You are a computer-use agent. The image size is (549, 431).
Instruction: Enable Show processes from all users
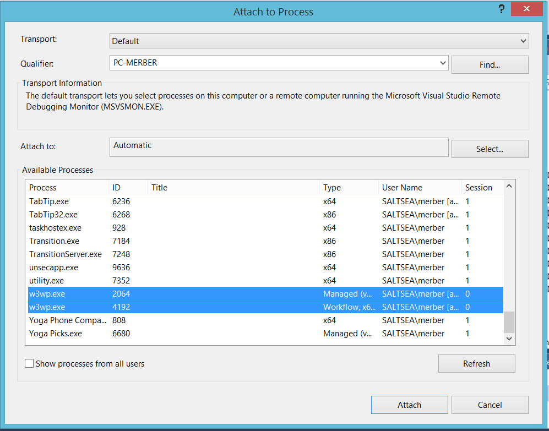(29, 363)
